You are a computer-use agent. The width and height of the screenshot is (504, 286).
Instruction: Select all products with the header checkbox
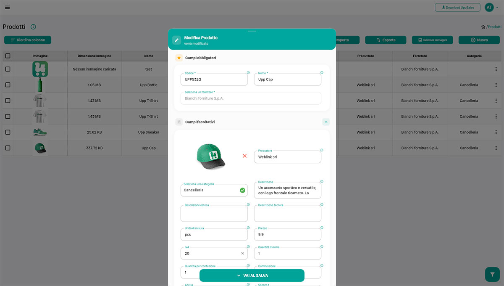pos(7,56)
